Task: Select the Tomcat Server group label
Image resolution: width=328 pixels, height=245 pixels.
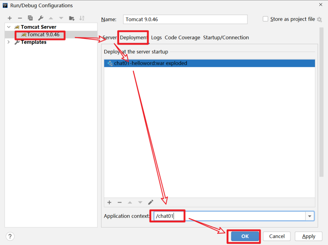Action: pyautogui.click(x=39, y=27)
